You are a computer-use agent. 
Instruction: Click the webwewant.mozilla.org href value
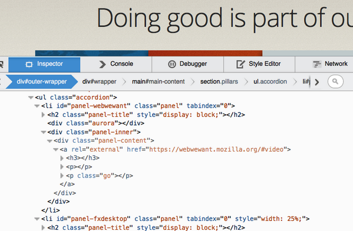[x=216, y=149]
